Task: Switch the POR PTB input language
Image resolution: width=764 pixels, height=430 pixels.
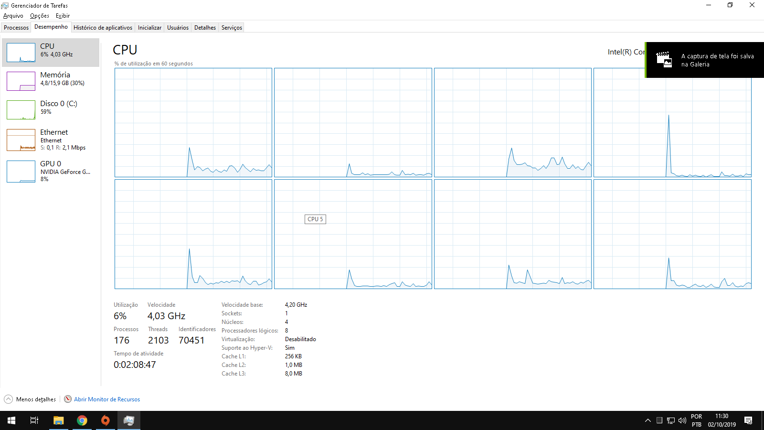Action: tap(697, 420)
